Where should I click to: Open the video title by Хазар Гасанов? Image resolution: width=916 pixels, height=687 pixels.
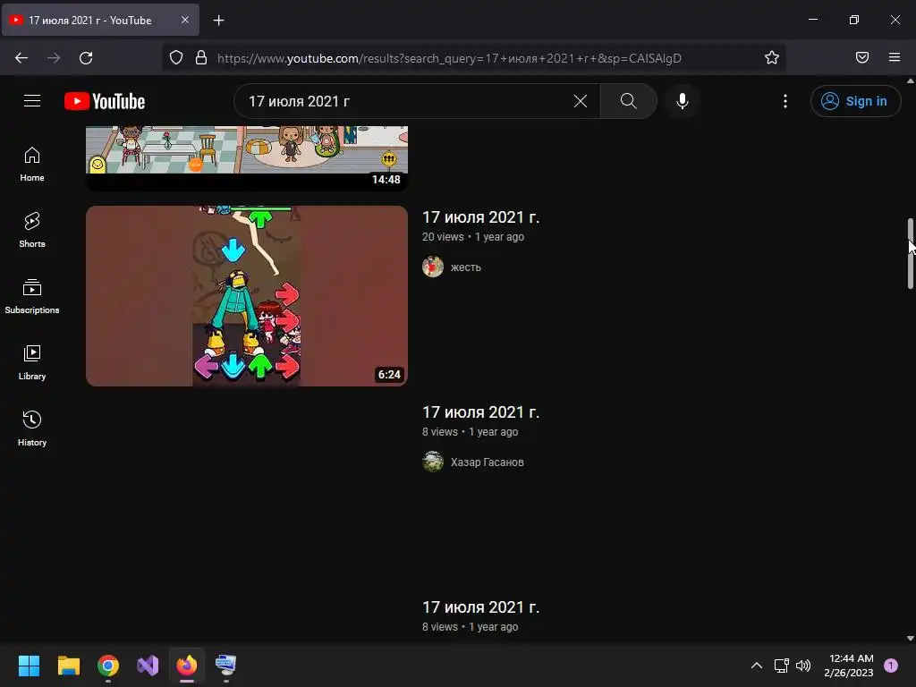480,412
